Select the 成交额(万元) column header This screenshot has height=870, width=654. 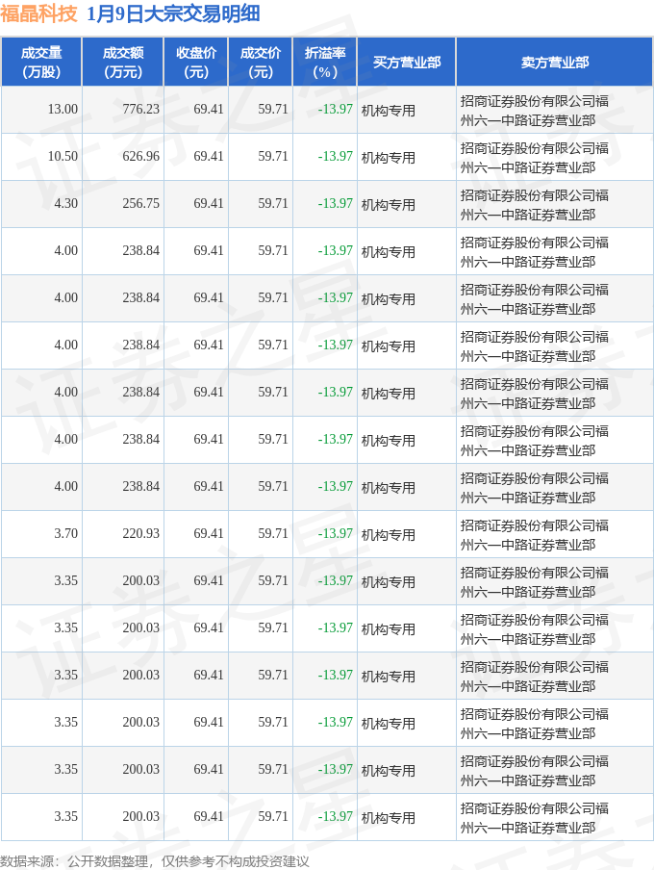122,62
